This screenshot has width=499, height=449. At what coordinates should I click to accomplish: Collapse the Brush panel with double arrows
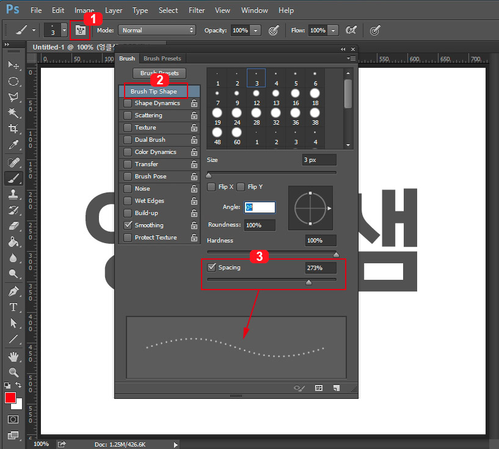(343, 49)
